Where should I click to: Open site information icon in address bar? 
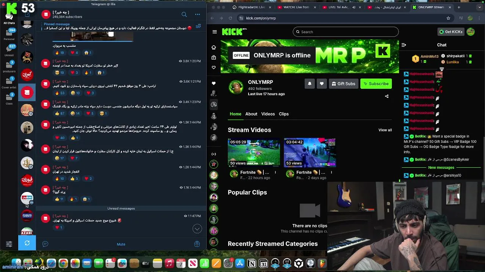[x=241, y=18]
